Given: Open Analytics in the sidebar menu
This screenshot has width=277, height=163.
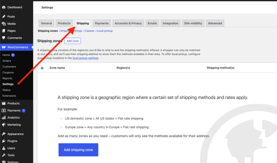Looking at the screenshot, I should 14,118.
